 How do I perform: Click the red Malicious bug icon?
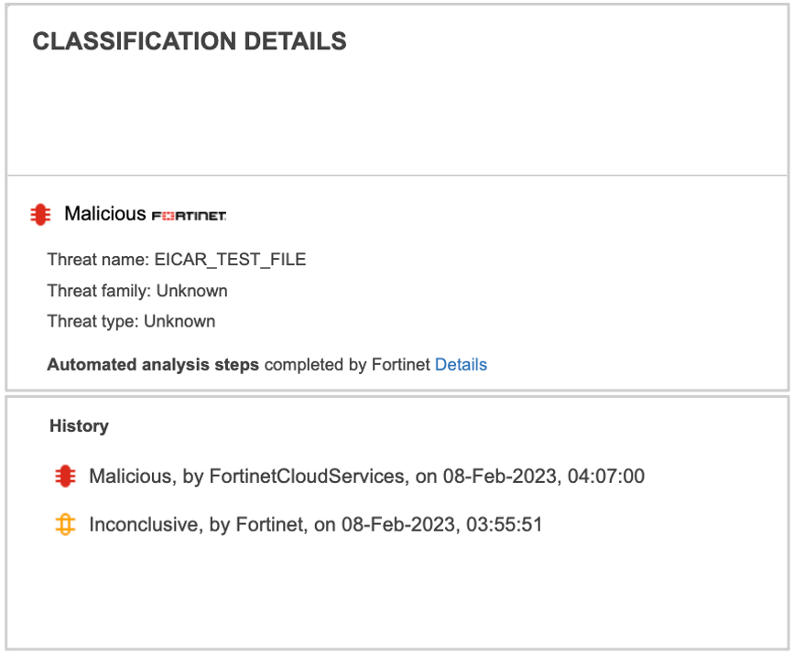point(40,215)
